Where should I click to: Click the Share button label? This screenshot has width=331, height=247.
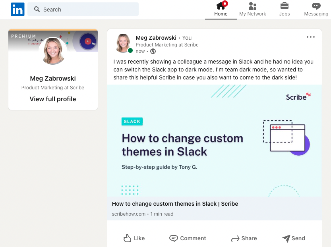pos(249,238)
